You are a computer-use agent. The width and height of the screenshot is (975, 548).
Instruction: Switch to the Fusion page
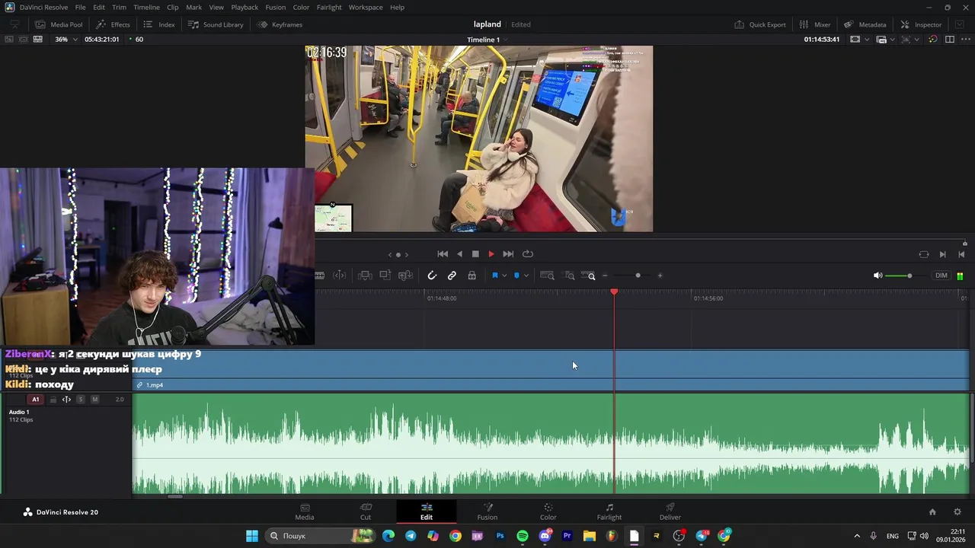pos(487,512)
